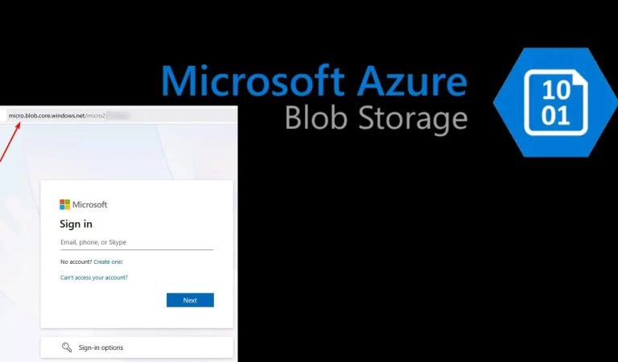Click the grey "Blob Storage" subtitle
Viewport: 618px width, 362px height.
(x=376, y=118)
